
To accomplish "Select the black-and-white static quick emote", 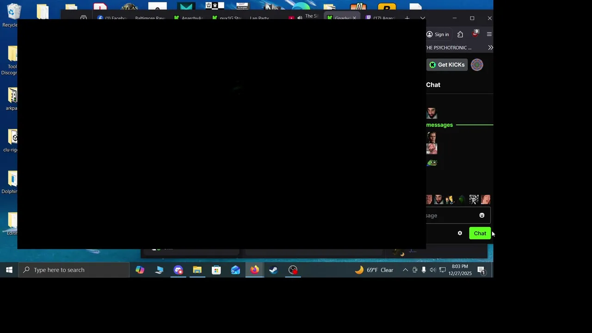I will (474, 199).
